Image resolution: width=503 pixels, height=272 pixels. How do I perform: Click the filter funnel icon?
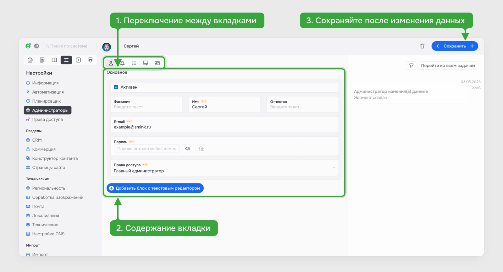(x=411, y=65)
